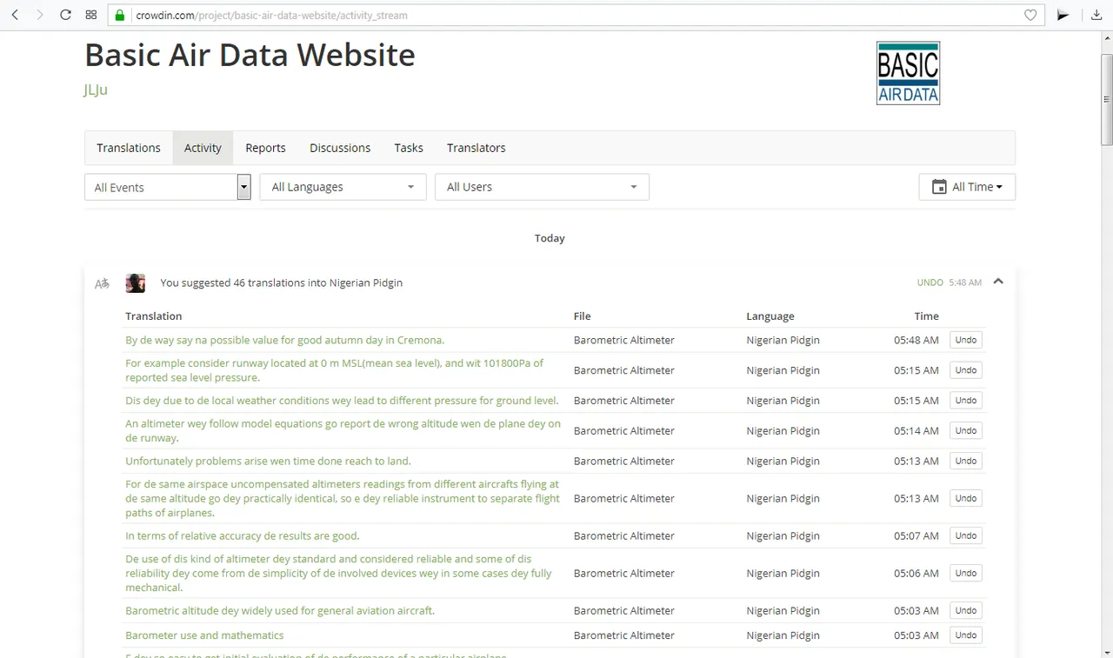Image resolution: width=1113 pixels, height=658 pixels.
Task: Open the Reports tab
Action: click(x=265, y=148)
